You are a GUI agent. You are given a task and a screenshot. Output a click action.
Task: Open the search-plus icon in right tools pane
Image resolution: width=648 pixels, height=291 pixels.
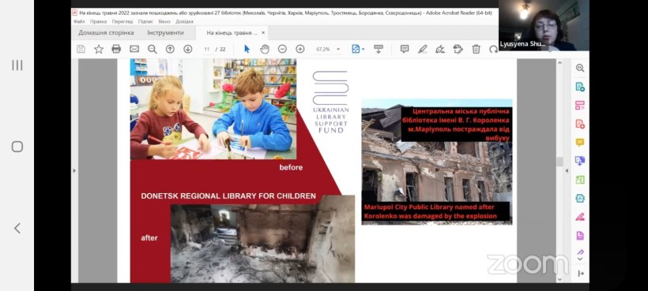pyautogui.click(x=580, y=68)
